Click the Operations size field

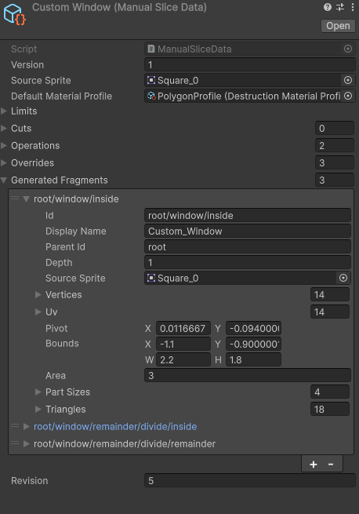click(335, 145)
